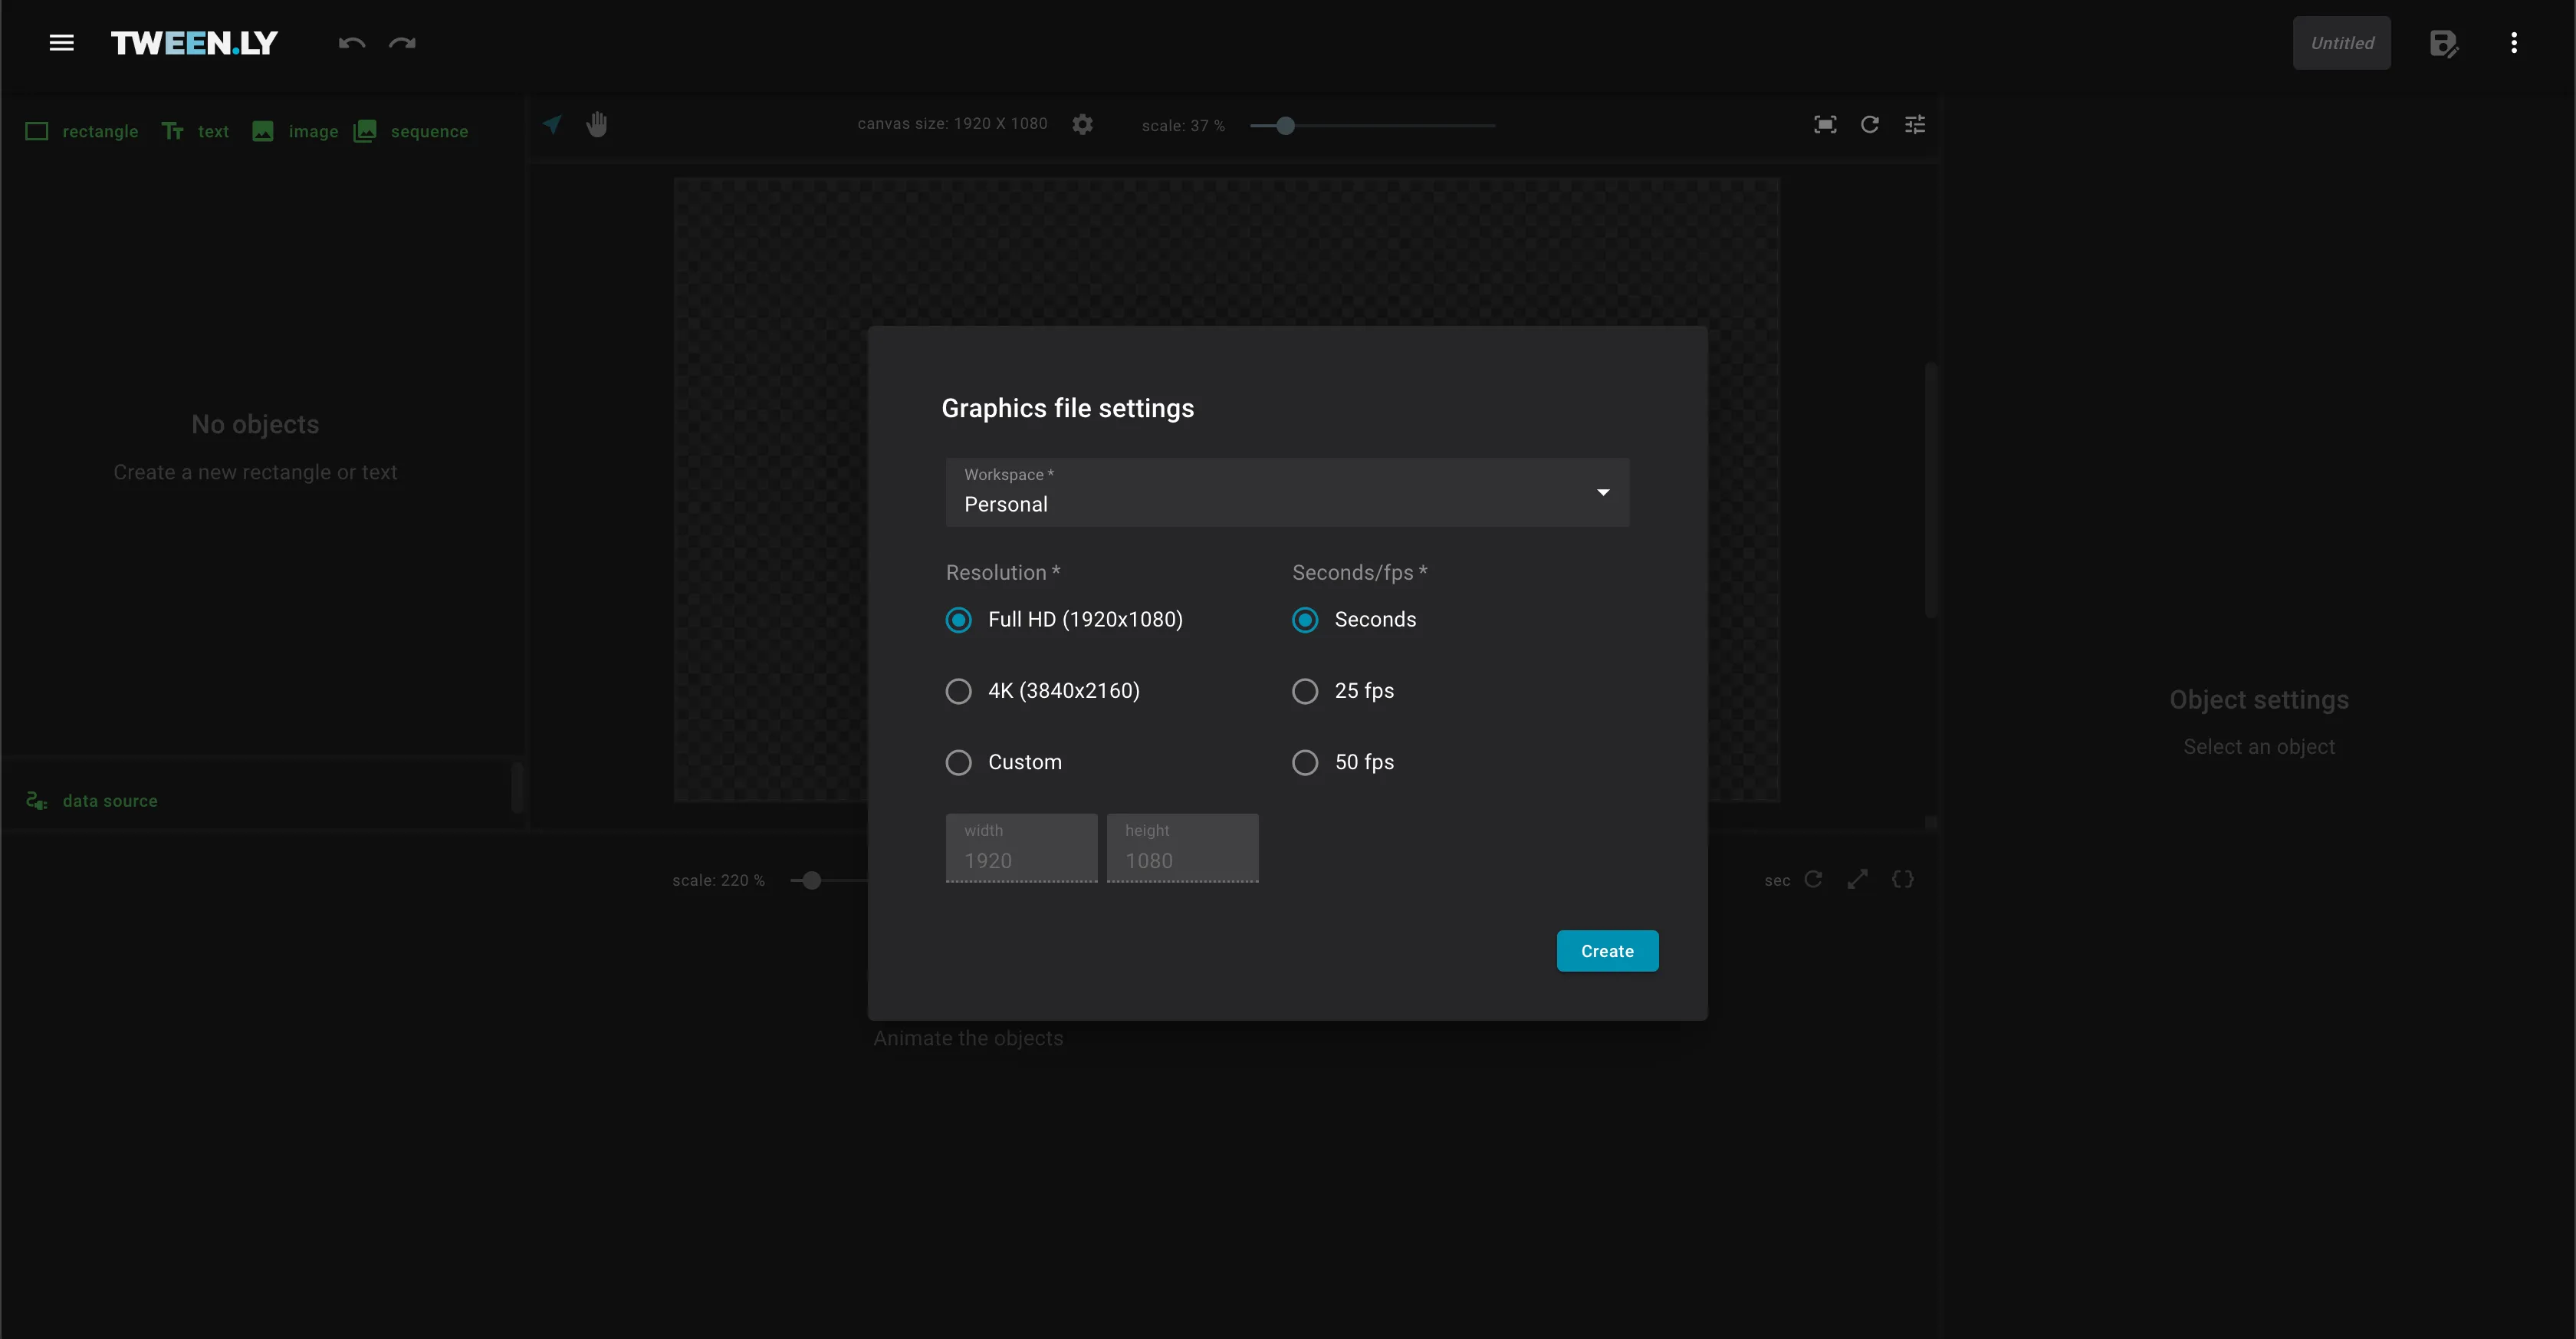Choose the 25 fps option

click(x=1304, y=691)
